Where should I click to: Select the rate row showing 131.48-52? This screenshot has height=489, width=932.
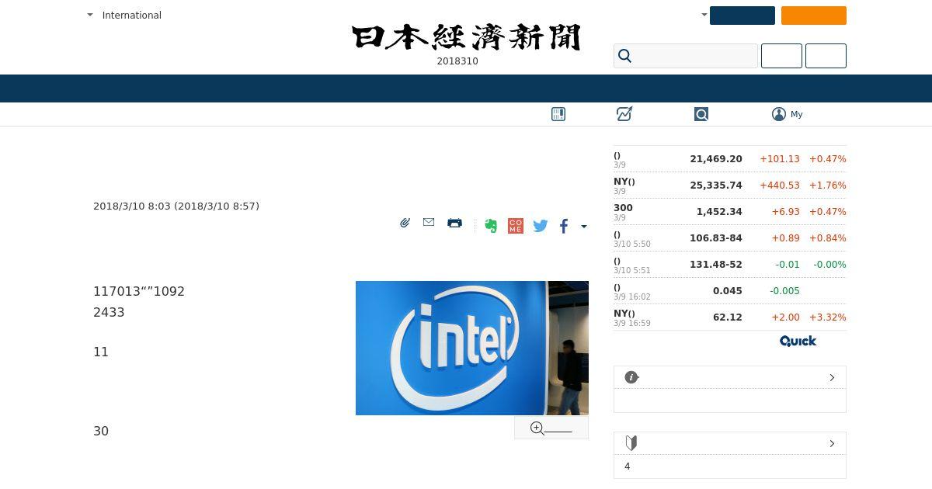730,265
